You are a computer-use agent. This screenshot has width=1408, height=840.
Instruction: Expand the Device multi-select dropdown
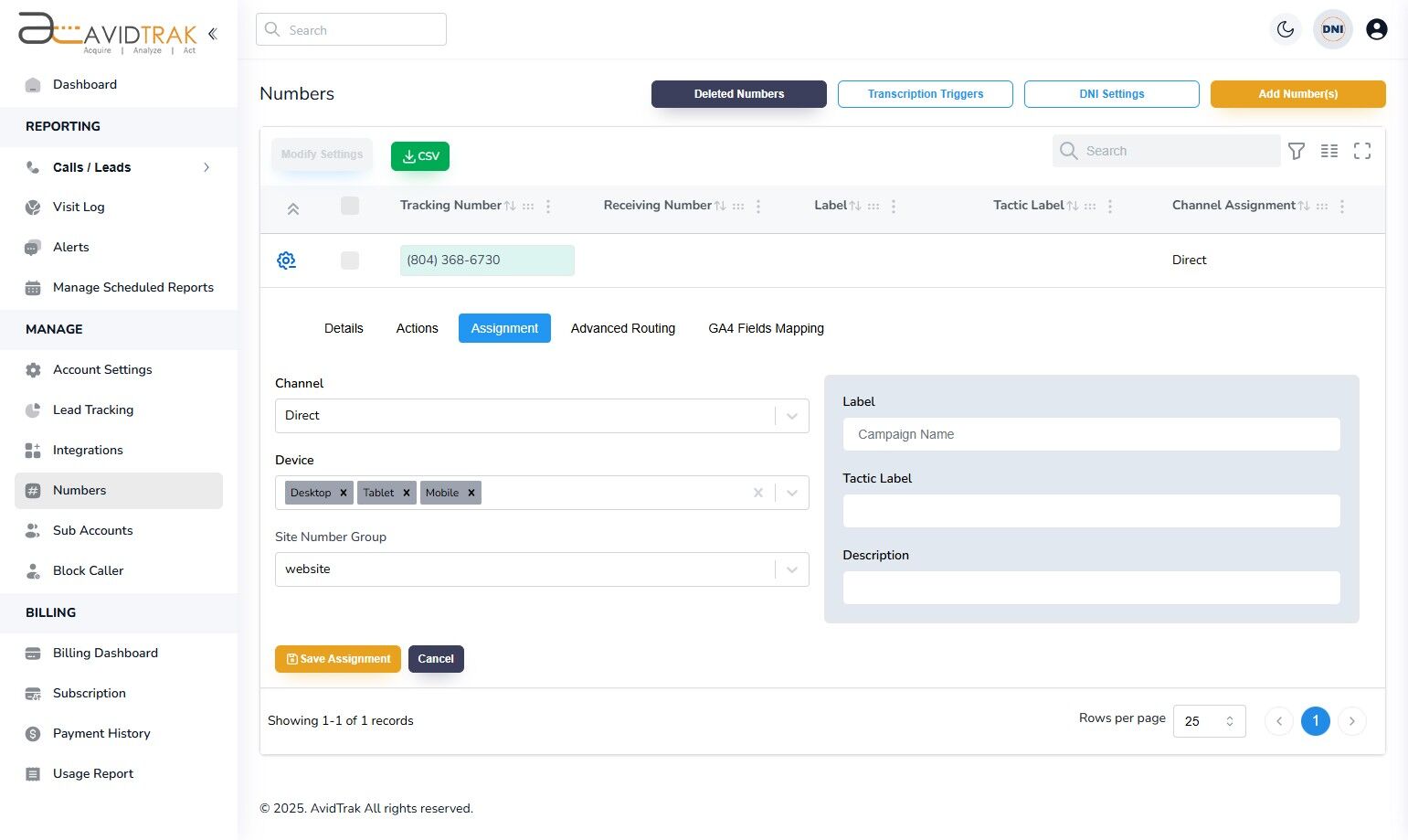pos(791,493)
